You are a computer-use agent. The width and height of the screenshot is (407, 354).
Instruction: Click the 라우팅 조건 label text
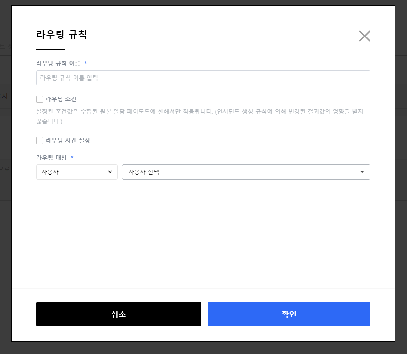[x=61, y=99]
